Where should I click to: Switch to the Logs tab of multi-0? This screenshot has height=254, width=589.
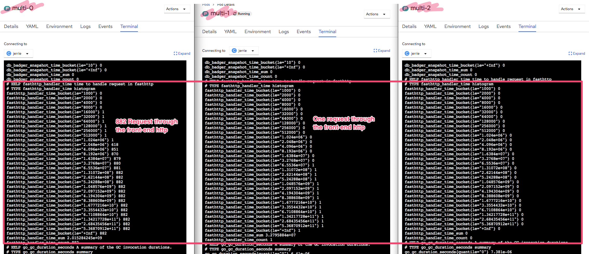point(85,26)
